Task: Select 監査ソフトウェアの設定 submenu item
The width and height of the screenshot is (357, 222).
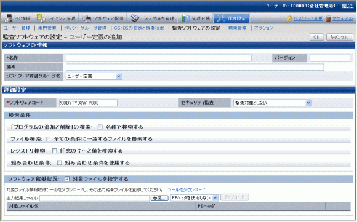Action: point(196,28)
